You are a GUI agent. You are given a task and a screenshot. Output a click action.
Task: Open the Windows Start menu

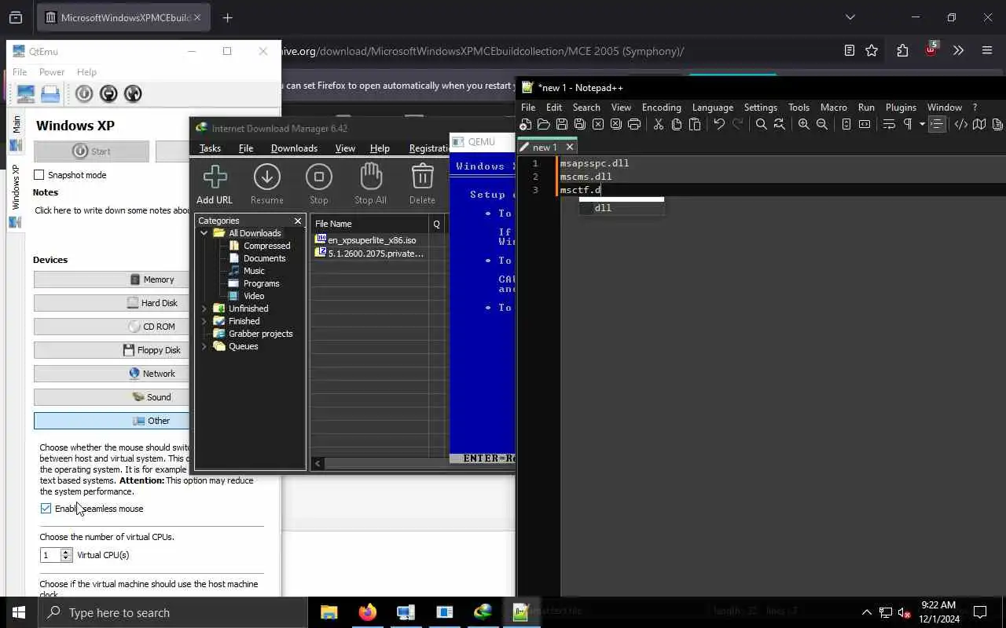point(19,612)
